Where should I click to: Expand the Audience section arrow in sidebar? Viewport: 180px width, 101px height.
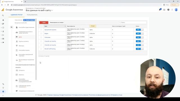[1, 31]
